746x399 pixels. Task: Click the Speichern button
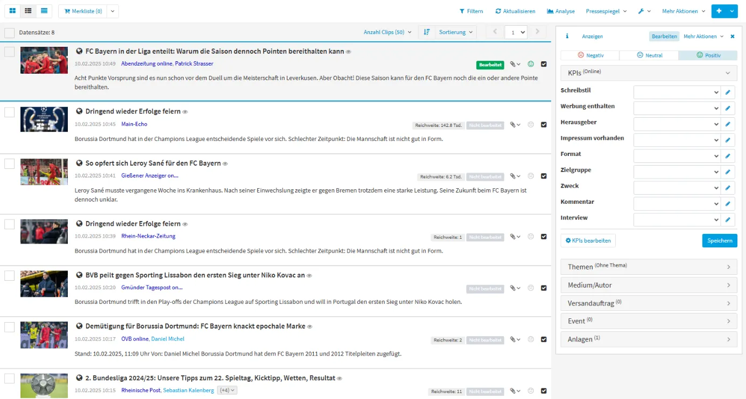click(719, 240)
